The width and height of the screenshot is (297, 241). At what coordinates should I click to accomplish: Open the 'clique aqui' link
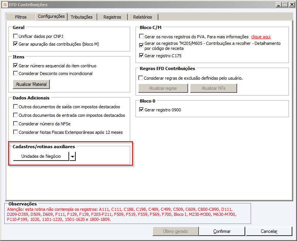click(x=261, y=37)
